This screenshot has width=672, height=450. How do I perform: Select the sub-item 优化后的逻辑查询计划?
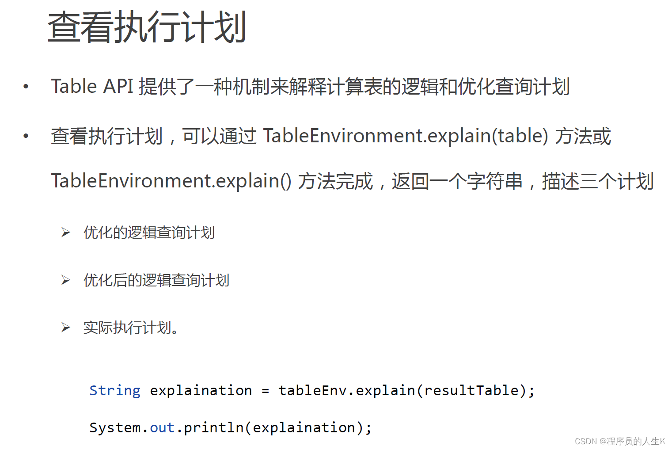click(x=156, y=280)
